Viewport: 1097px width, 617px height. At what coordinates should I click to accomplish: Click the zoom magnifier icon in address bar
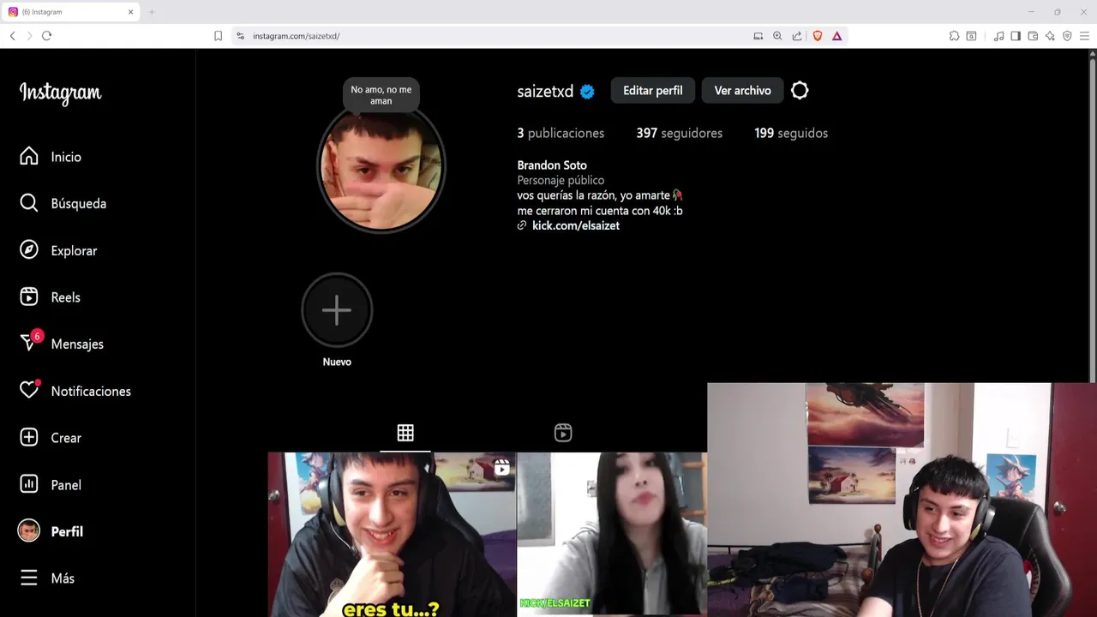(777, 36)
